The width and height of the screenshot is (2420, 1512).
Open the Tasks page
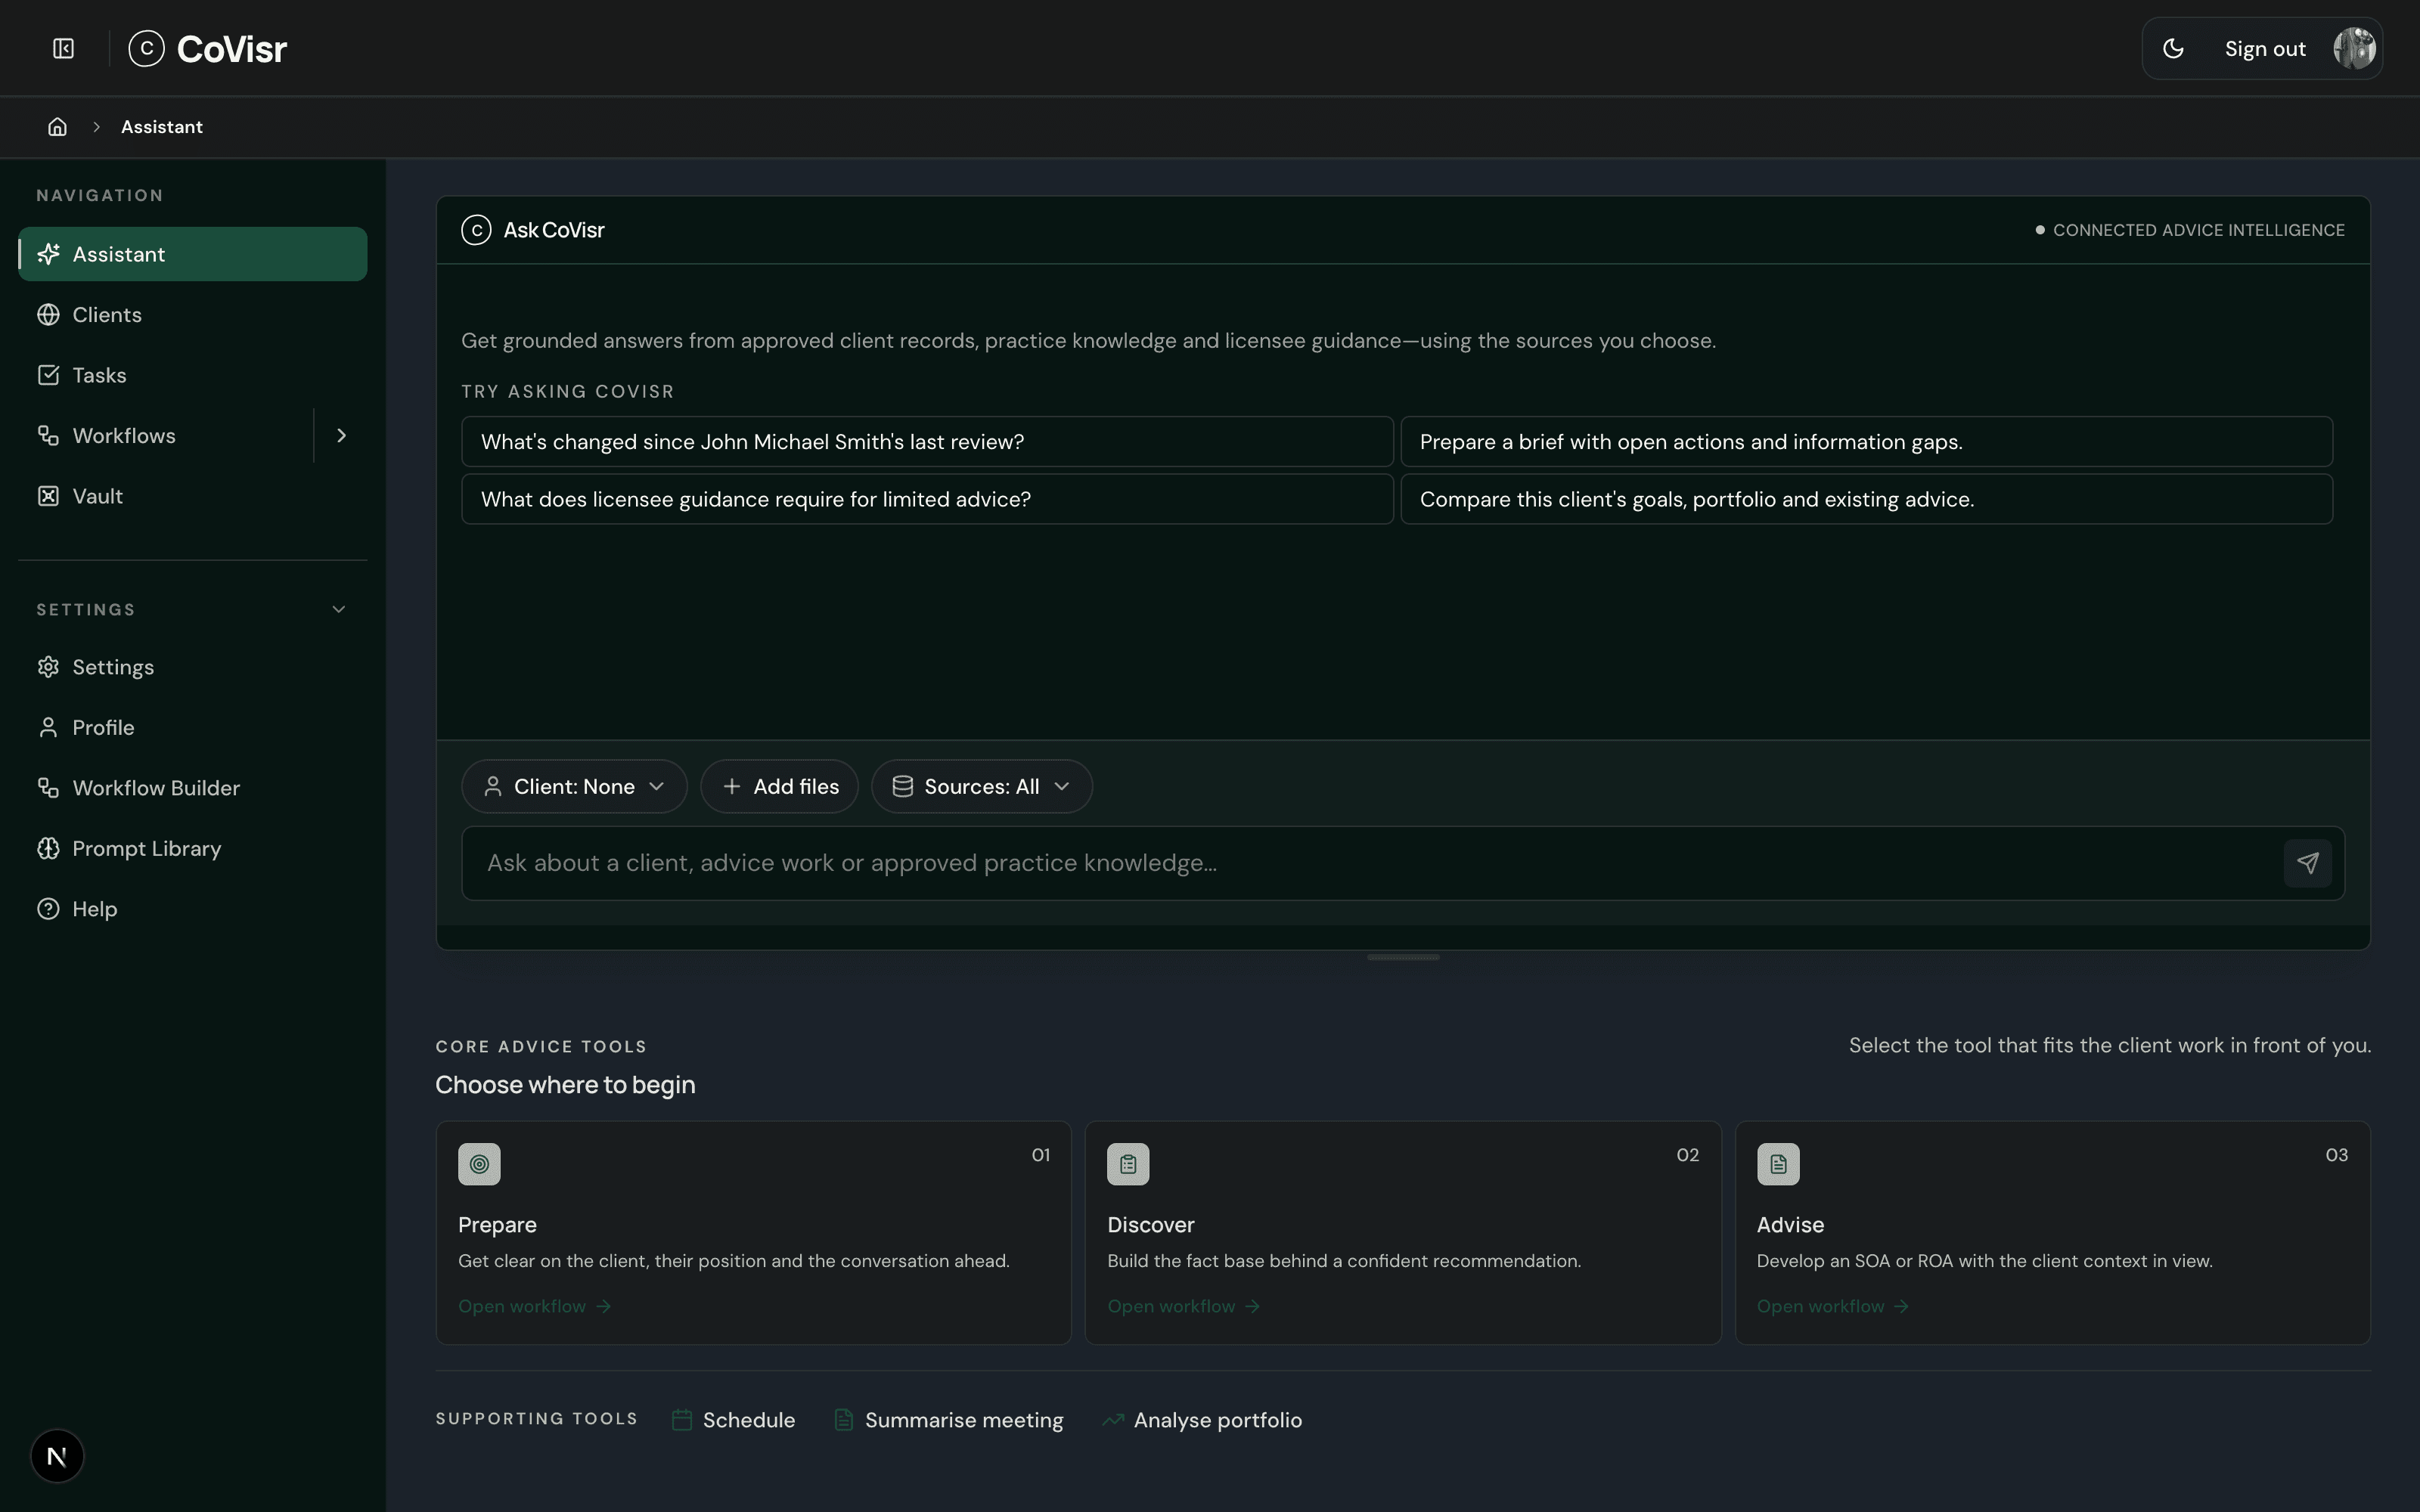click(x=193, y=375)
